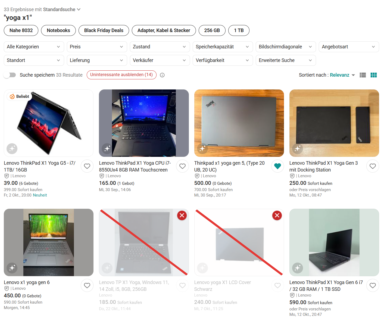Open the X1 Yoga G5 i7 product photo
The height and width of the screenshot is (324, 381).
click(x=49, y=123)
